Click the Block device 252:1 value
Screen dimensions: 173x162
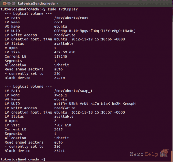tap(59, 151)
